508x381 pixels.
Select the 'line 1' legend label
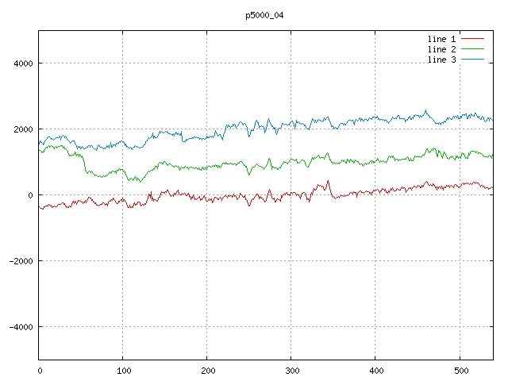click(x=441, y=39)
